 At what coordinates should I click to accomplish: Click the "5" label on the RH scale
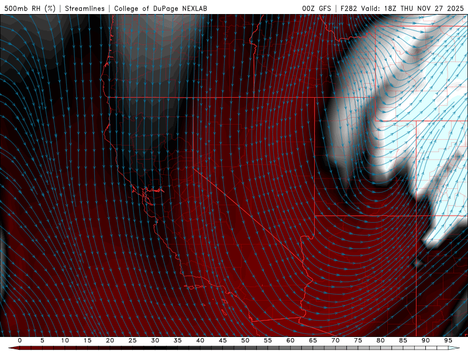point(42,340)
